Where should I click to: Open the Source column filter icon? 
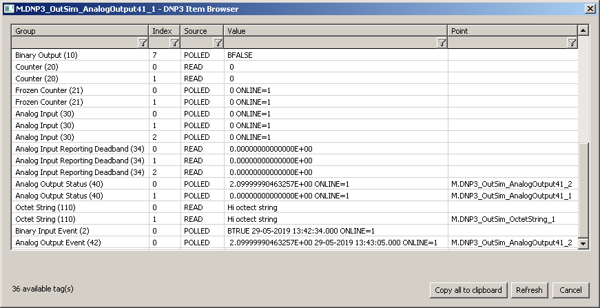coord(218,43)
